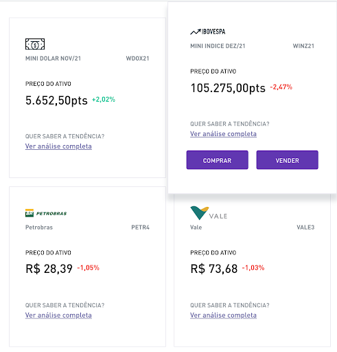The width and height of the screenshot is (337, 352).
Task: Open Ver análise completa under Vale
Action: [223, 316]
